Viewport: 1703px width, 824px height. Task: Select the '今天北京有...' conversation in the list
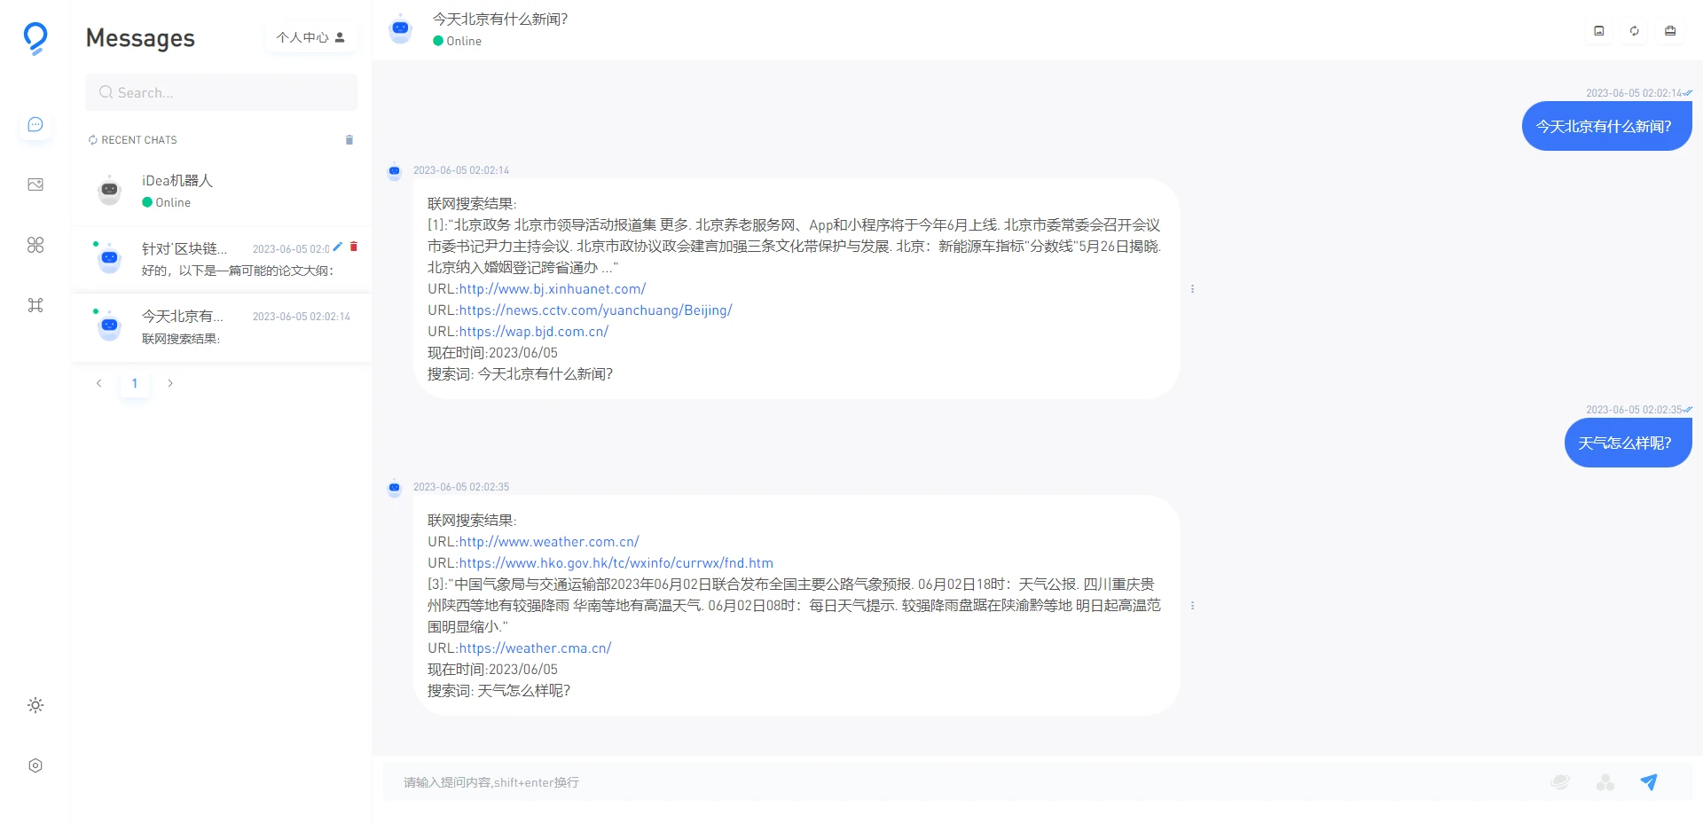222,327
